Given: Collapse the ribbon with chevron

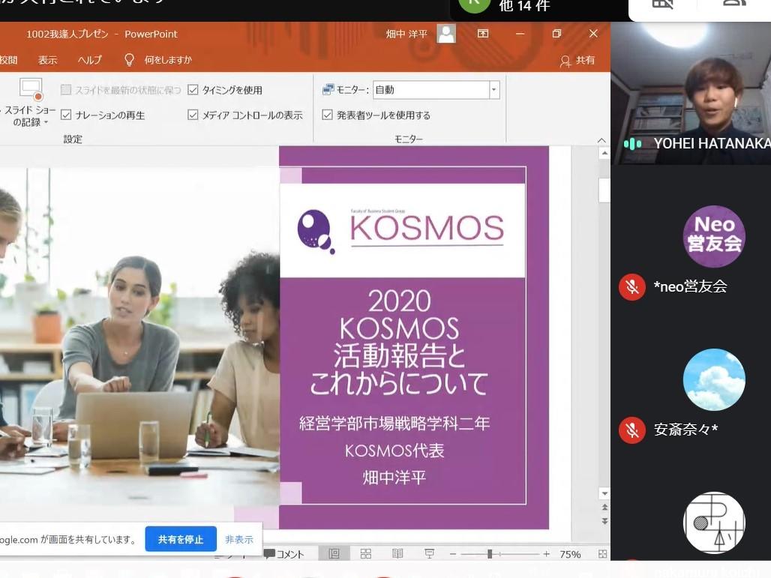Looking at the screenshot, I should (x=601, y=140).
